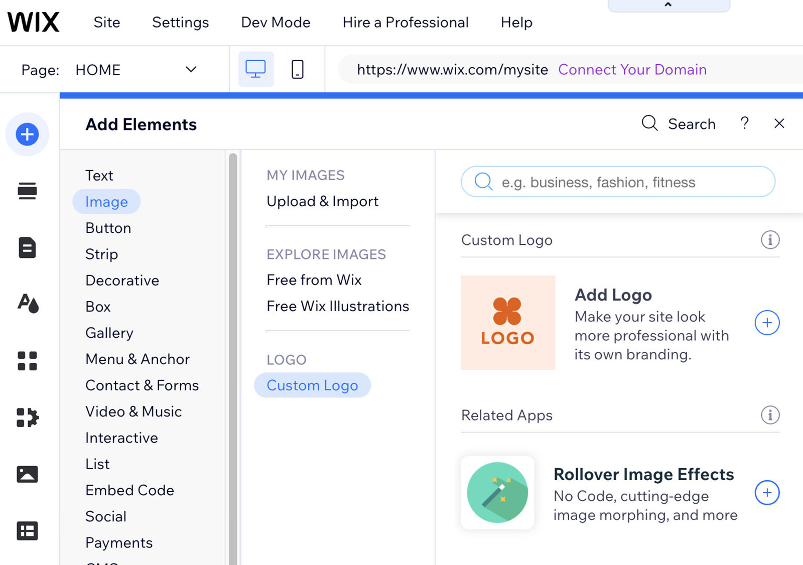The height and width of the screenshot is (565, 803).
Task: Select the Decorative element category
Action: click(x=122, y=280)
